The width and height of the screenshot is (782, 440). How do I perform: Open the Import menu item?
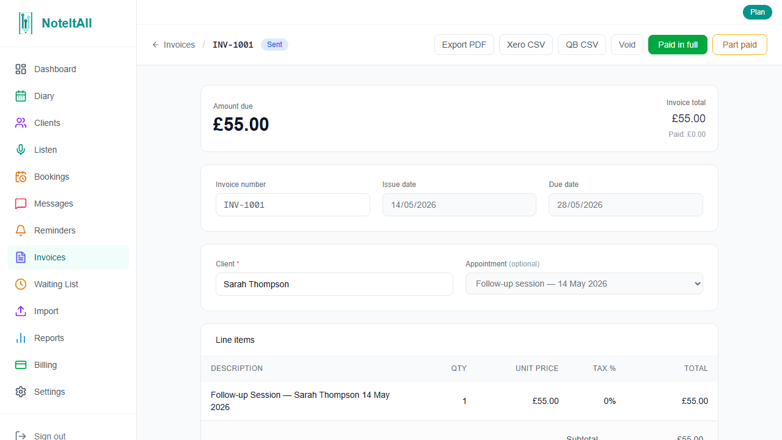click(68, 311)
